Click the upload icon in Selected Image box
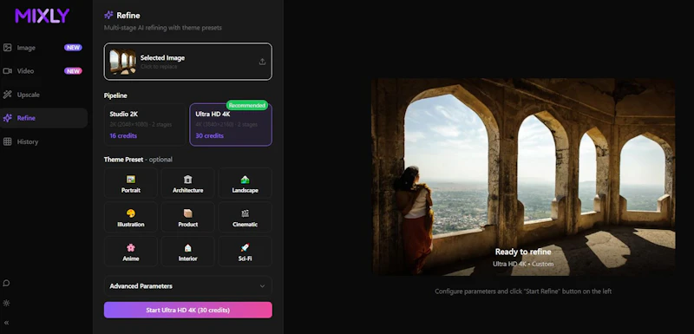Screen dimensions: 694x334 (262, 62)
